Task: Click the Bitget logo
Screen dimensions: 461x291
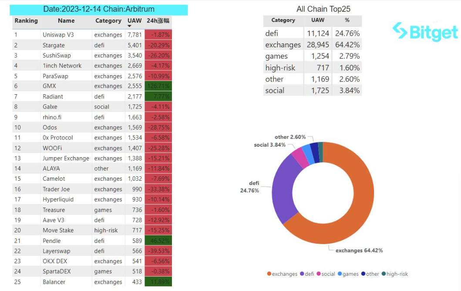Action: point(425,32)
